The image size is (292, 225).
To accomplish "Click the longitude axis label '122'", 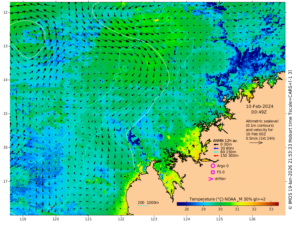I will point(121,219).
